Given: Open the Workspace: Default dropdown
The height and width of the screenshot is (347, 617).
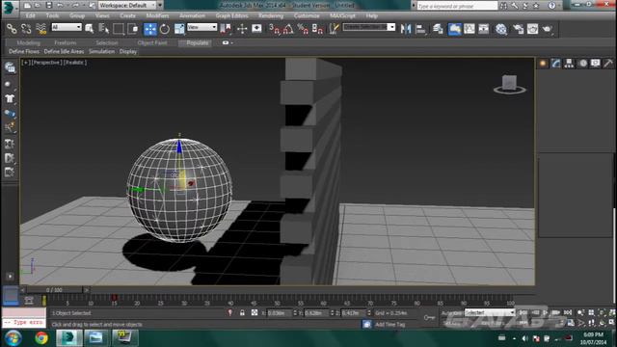Looking at the screenshot, I should click(x=127, y=6).
